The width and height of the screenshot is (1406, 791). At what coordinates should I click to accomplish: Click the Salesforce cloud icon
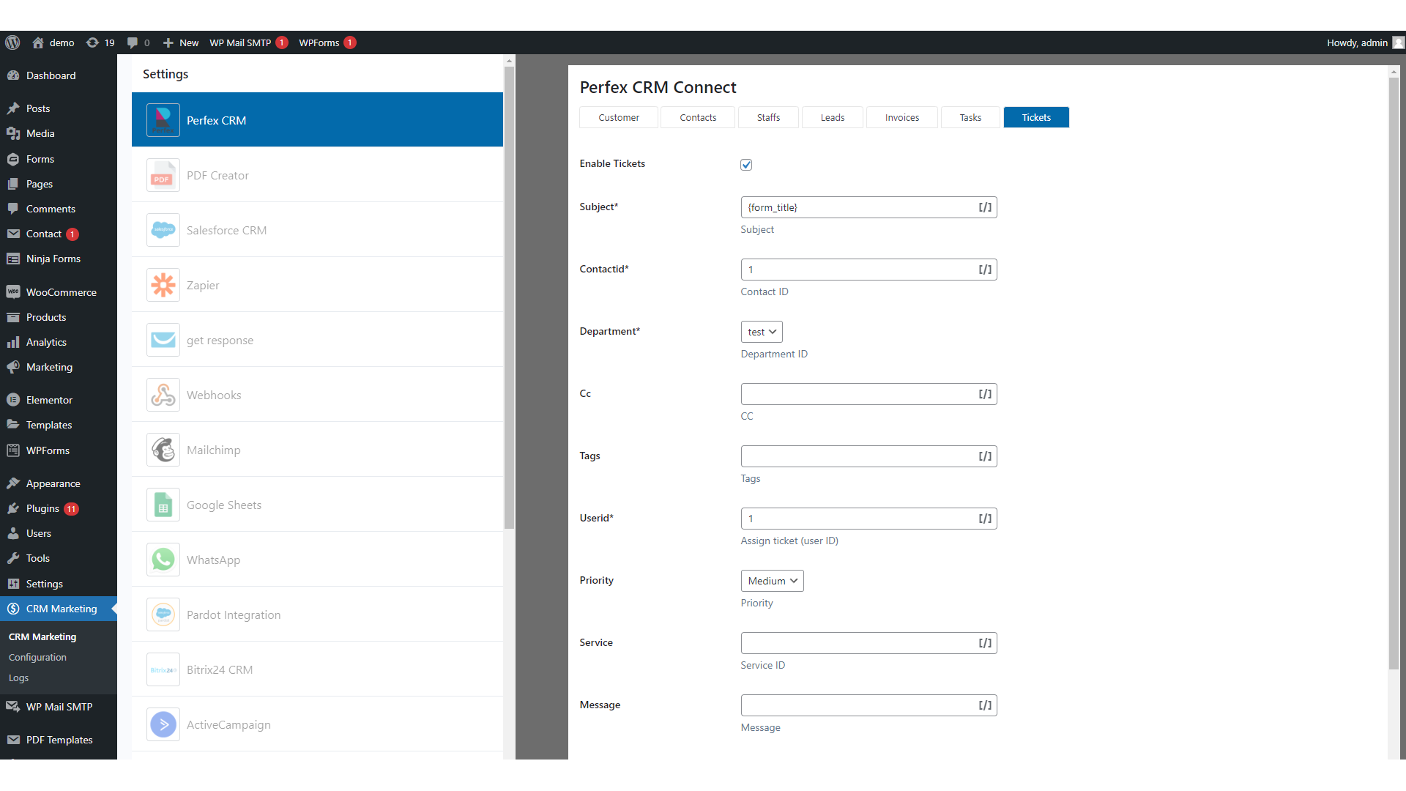(x=163, y=231)
